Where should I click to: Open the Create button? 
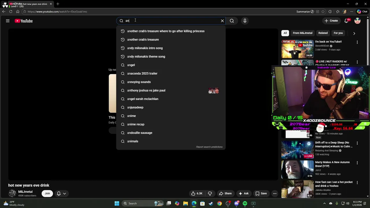tap(331, 21)
